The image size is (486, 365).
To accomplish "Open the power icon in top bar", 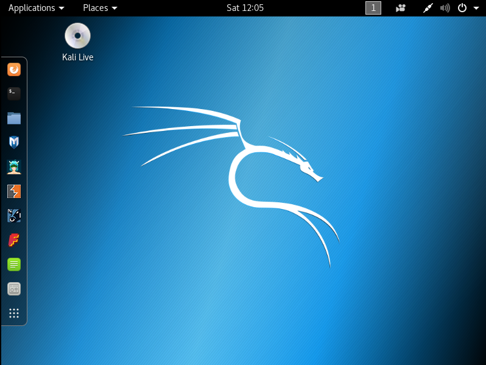I will pyautogui.click(x=462, y=8).
